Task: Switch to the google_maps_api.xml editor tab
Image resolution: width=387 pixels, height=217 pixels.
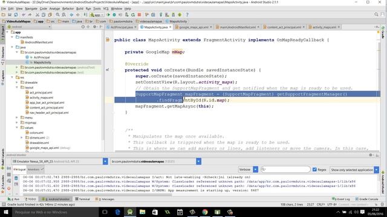Action: tap(193, 27)
